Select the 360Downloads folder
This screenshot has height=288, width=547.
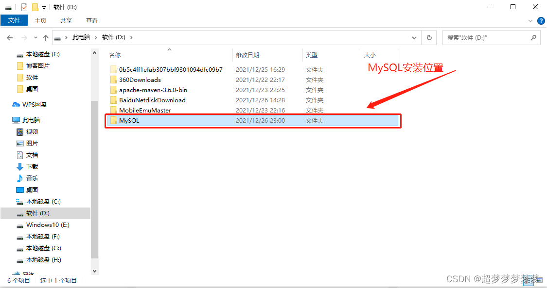point(140,80)
